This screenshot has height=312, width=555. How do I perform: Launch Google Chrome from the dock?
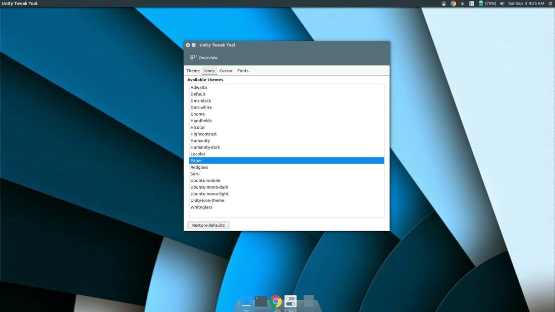[x=275, y=301]
